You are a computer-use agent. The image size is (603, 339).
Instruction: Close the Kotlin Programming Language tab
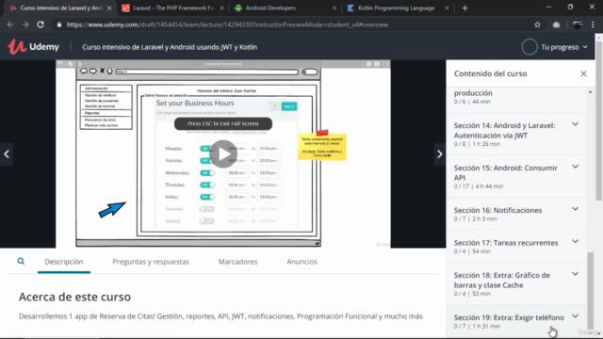tap(447, 8)
